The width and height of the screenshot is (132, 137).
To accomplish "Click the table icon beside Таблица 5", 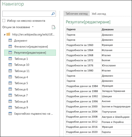I will (10, 83).
